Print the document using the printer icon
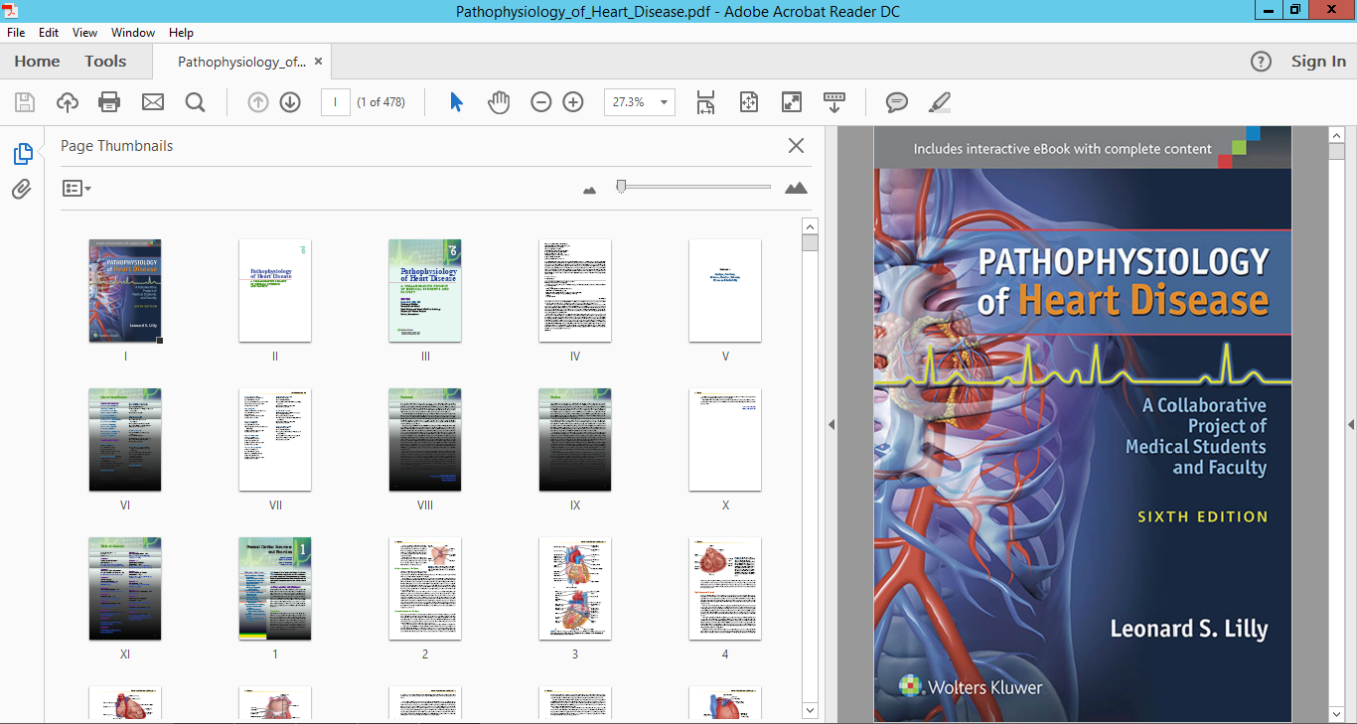Viewport: 1357px width, 724px height. pos(109,102)
